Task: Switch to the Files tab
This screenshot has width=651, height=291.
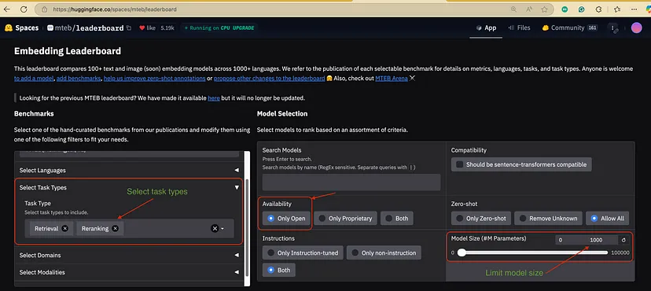Action: [519, 28]
